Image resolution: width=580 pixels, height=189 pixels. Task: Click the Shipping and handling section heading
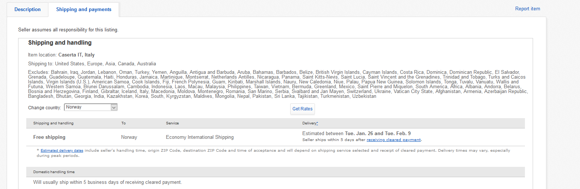click(x=60, y=43)
